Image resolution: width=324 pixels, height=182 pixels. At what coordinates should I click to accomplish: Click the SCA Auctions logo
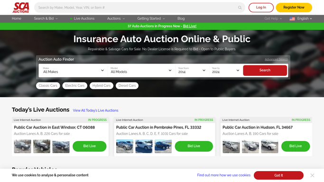[x=21, y=8]
